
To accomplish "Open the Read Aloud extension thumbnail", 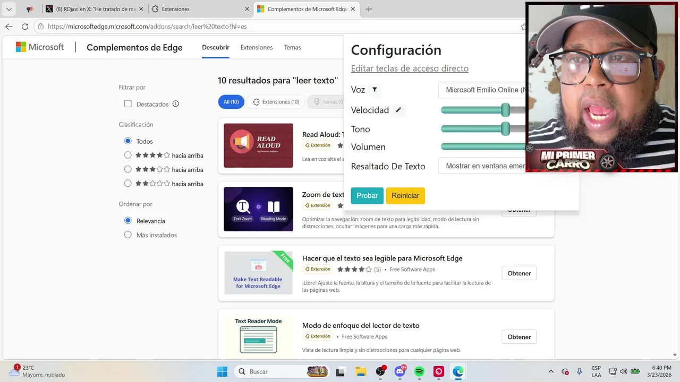I will point(258,145).
